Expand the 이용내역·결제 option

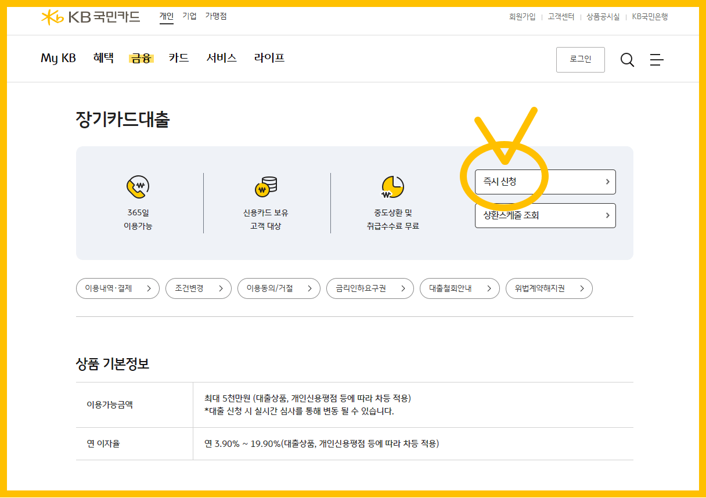click(x=117, y=288)
